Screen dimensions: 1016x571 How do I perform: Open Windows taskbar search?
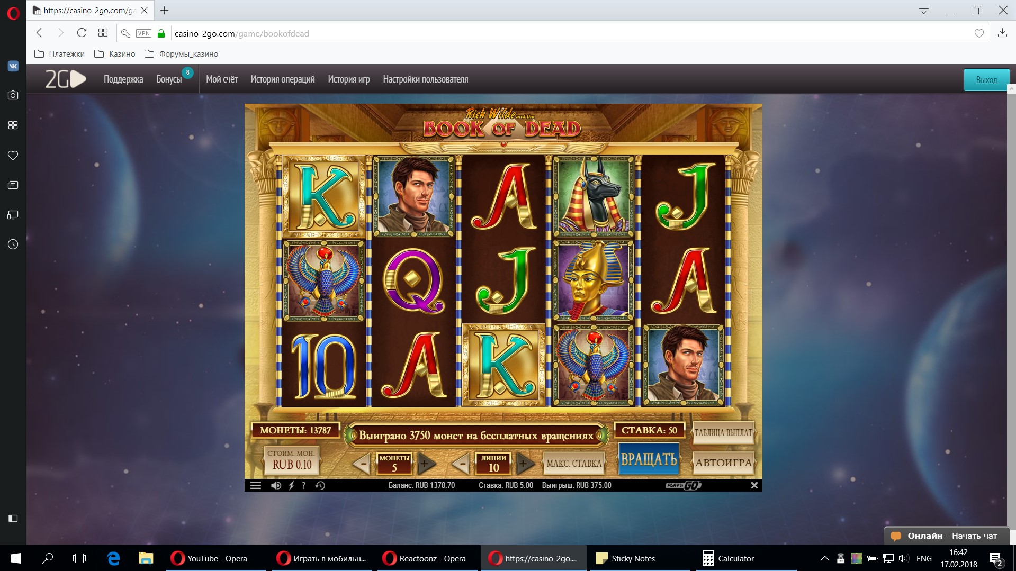pos(48,558)
